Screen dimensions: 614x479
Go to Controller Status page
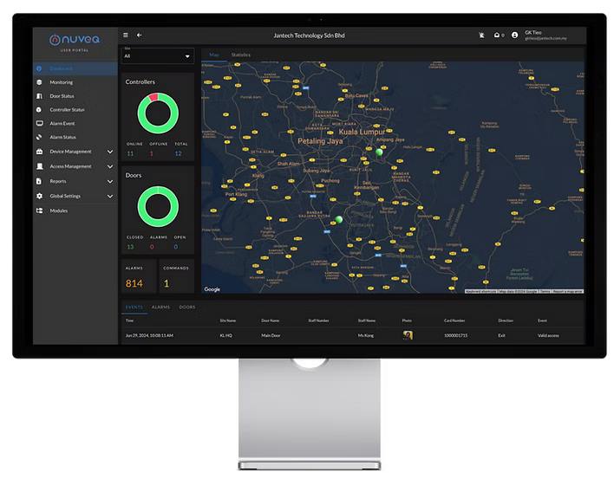tap(67, 110)
